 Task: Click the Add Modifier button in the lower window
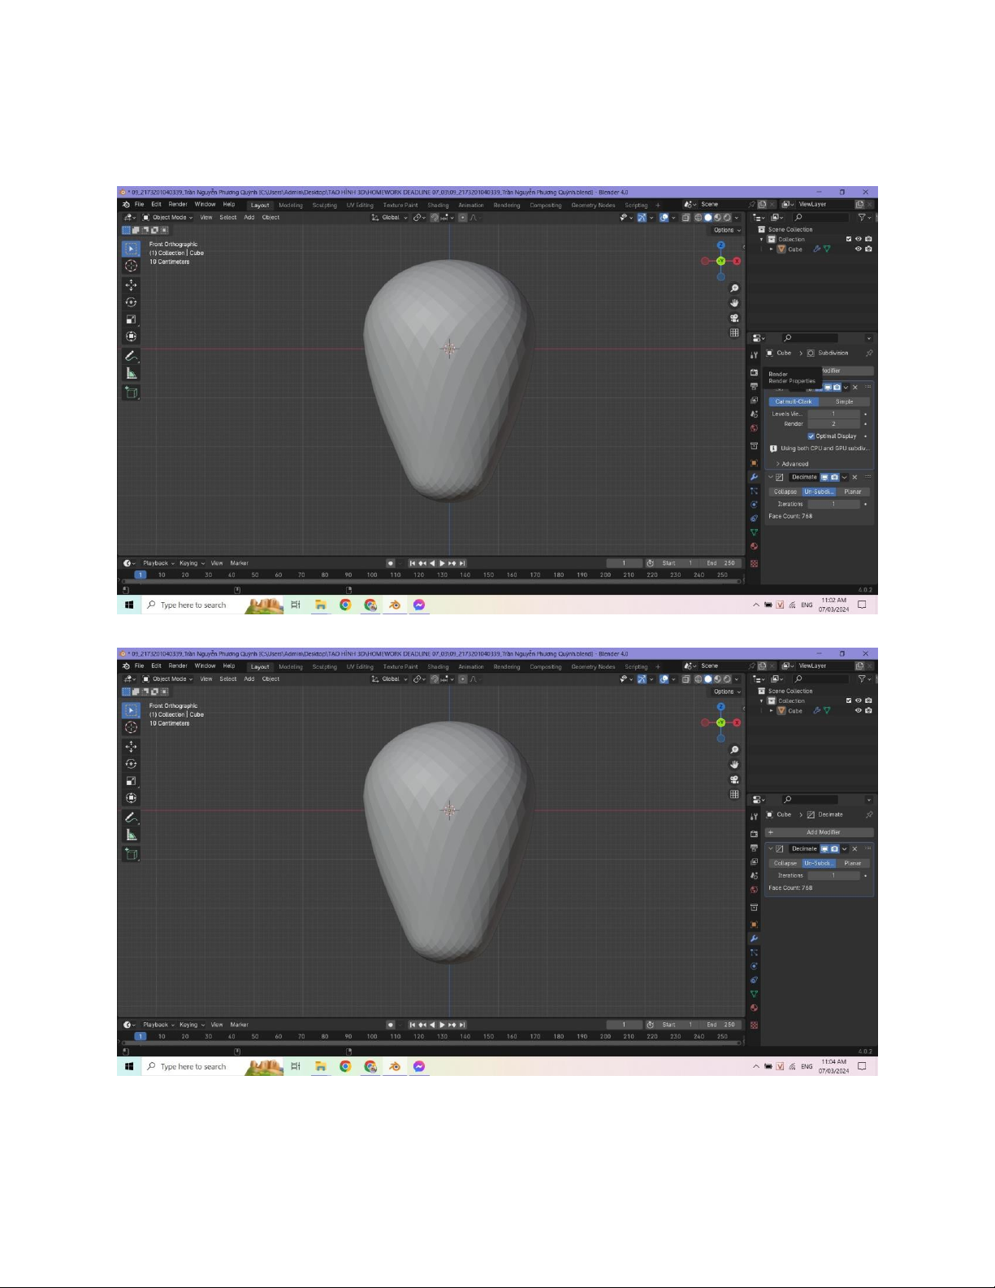pos(822,832)
